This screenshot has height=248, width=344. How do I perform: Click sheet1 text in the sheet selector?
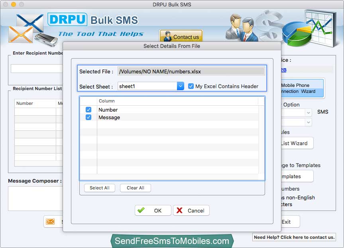(x=127, y=86)
